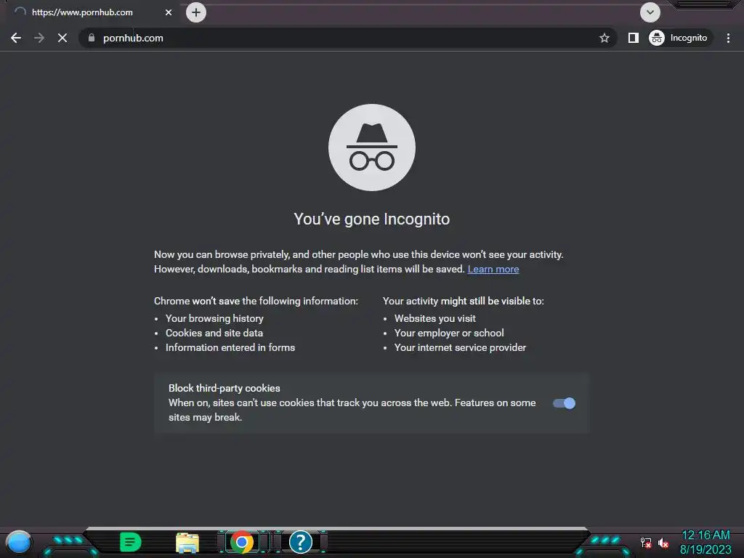Viewport: 744px width, 558px height.
Task: Click 'Your employer or school' text
Action: (449, 333)
